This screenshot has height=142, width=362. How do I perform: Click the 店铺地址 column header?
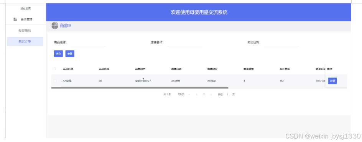[212, 69]
